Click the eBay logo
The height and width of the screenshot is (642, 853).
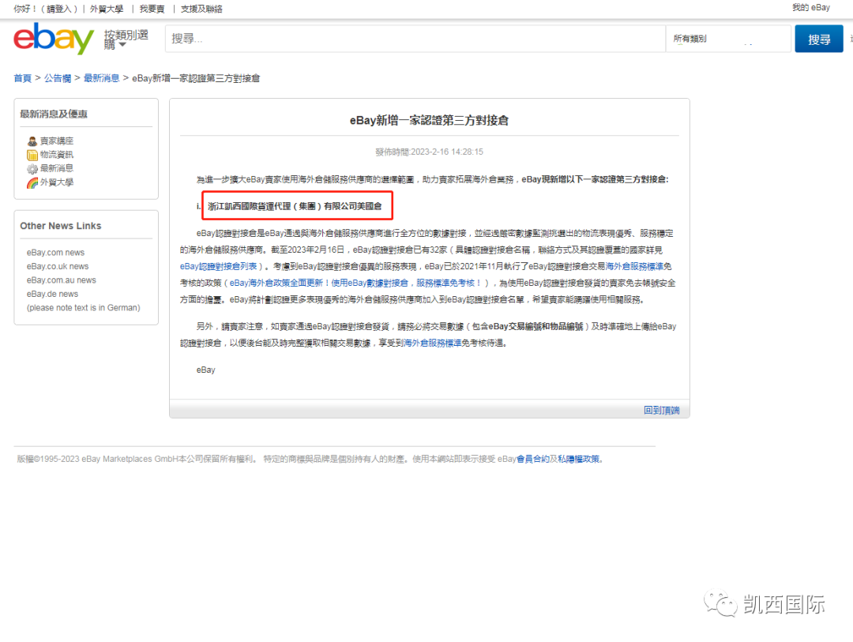click(x=53, y=39)
